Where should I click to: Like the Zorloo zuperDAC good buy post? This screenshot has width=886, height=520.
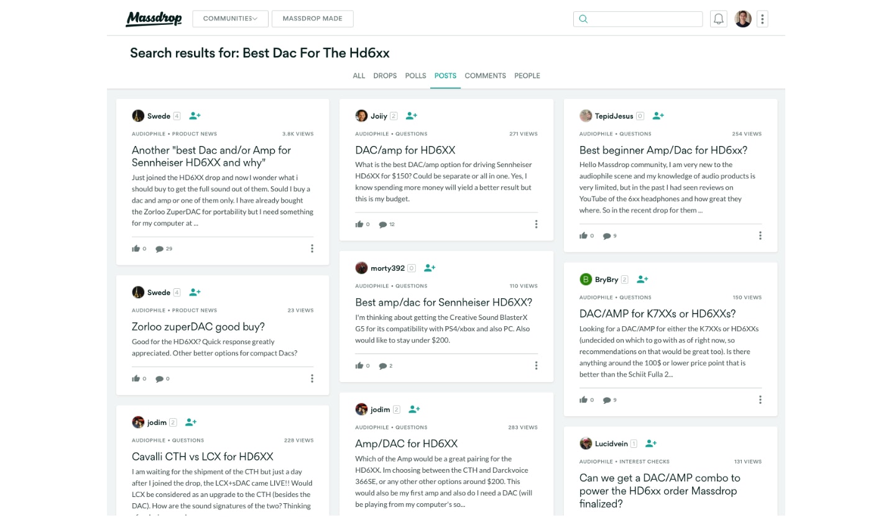136,378
